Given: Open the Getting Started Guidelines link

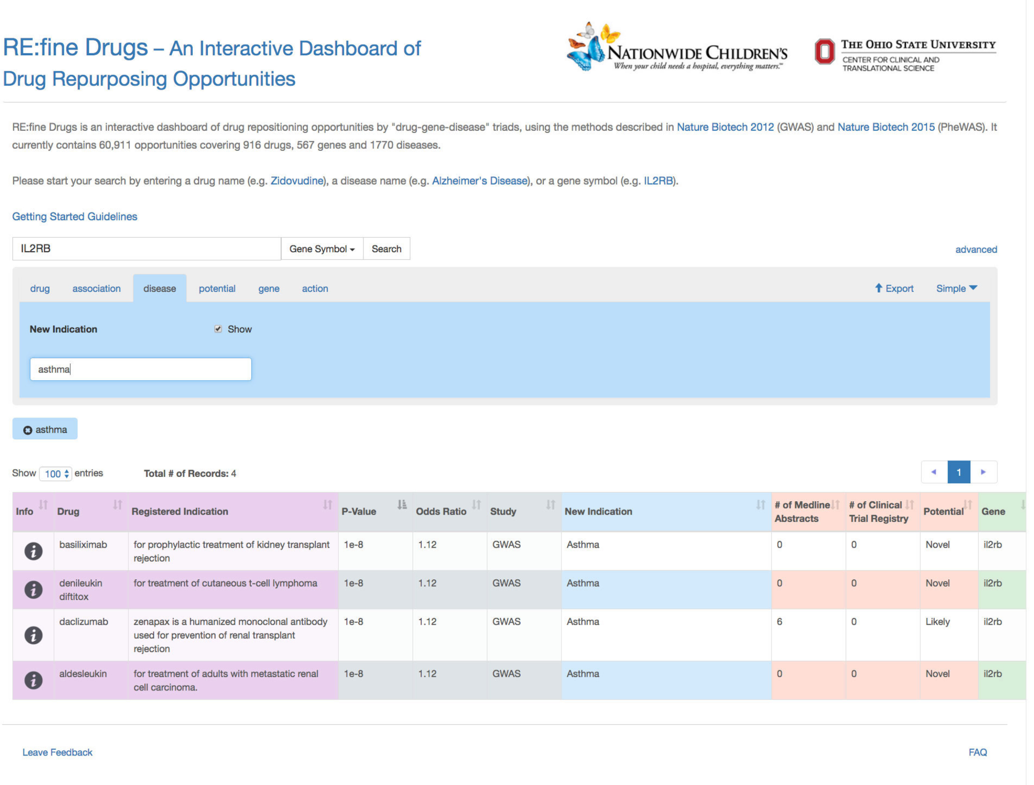Looking at the screenshot, I should tap(74, 217).
